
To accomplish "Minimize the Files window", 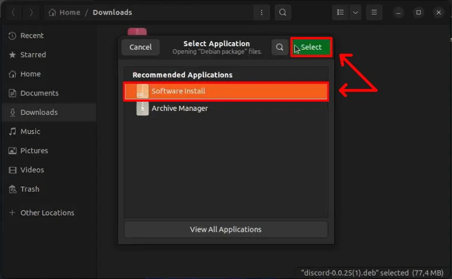I will point(398,12).
